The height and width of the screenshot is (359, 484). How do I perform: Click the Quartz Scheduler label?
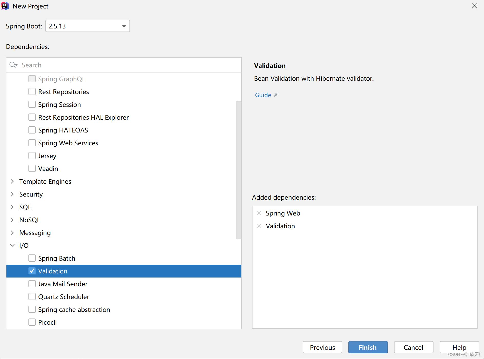pyautogui.click(x=64, y=297)
